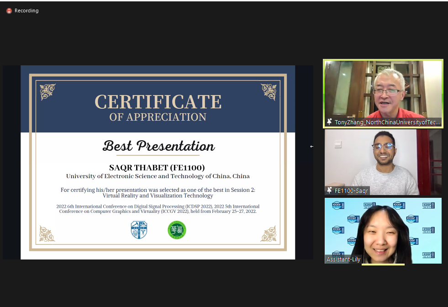
Task: Click the Session 2 certification sentence
Action: click(x=158, y=190)
